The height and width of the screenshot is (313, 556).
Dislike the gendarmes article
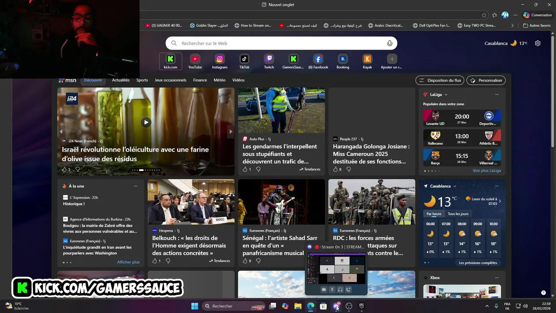tap(258, 169)
